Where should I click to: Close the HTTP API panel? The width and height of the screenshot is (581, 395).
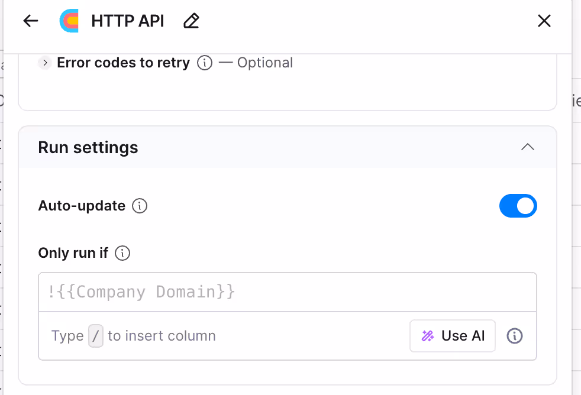click(544, 21)
